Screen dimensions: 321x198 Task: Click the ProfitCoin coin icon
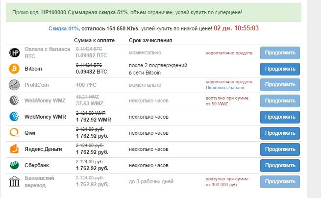(x=14, y=85)
